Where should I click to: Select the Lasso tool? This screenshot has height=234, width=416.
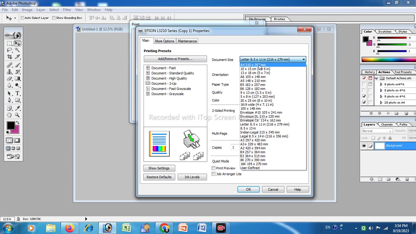(x=9, y=50)
